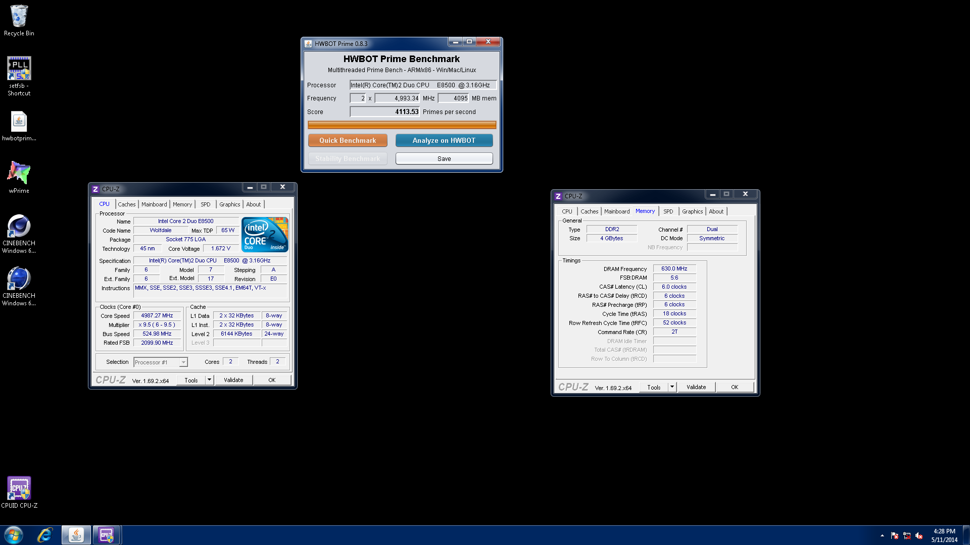Select the upper CINEBENCH Windows 64 icon
Image resolution: width=970 pixels, height=545 pixels.
[x=19, y=234]
